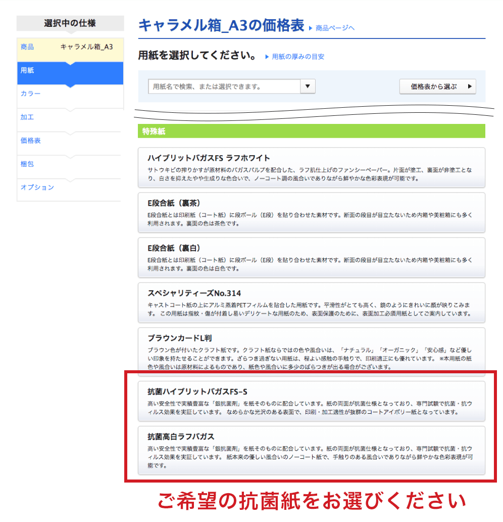Go to the 加工 sidebar step
The image size is (503, 522).
[70, 117]
